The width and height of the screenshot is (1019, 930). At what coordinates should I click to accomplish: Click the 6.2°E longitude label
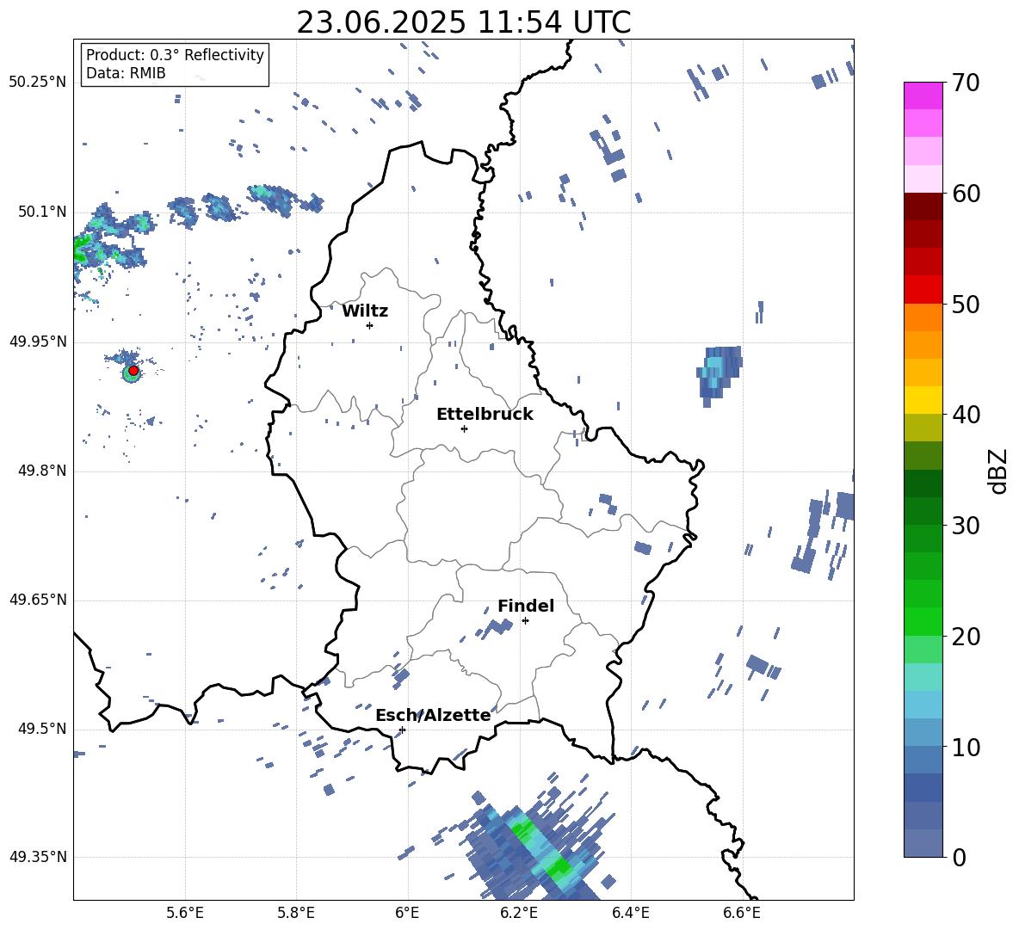519,913
